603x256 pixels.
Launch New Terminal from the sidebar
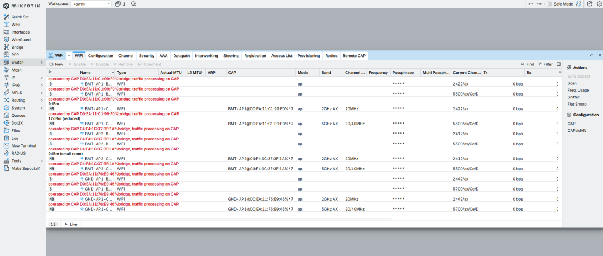pyautogui.click(x=23, y=145)
